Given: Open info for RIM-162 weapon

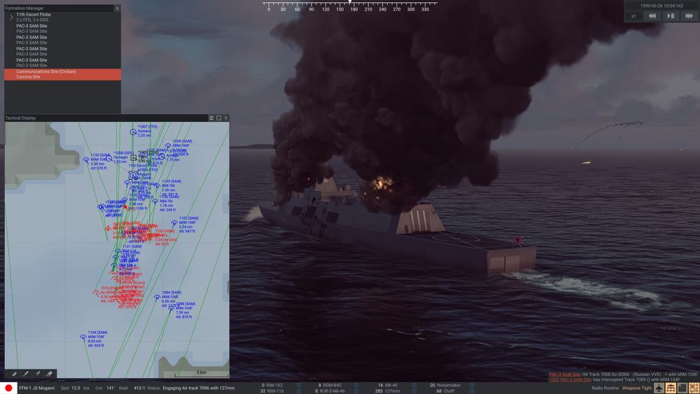Looking at the screenshot, I should tap(299, 385).
